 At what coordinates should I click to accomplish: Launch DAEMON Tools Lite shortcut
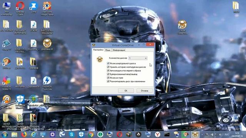pos(47,83)
